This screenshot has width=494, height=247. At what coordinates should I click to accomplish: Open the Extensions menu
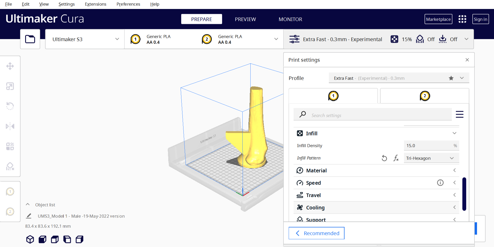95,4
